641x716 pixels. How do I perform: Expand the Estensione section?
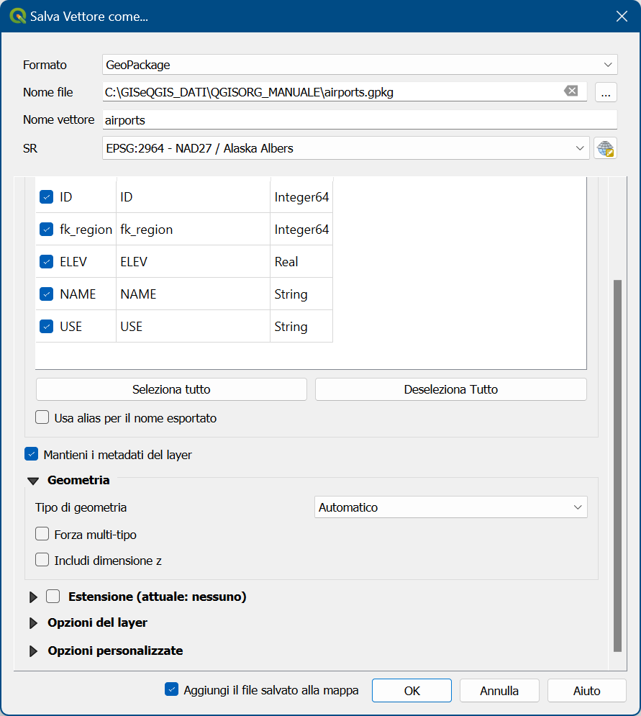tap(33, 597)
